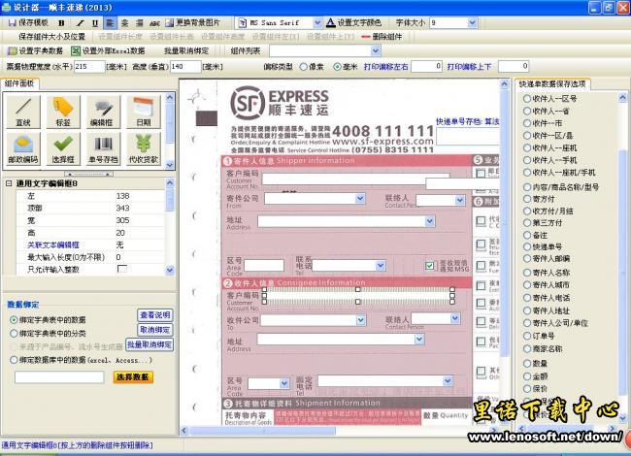Image resolution: width=631 pixels, height=456 pixels.
Task: Toggle 签收短信通知 MSG checkbox on form
Action: pos(430,266)
